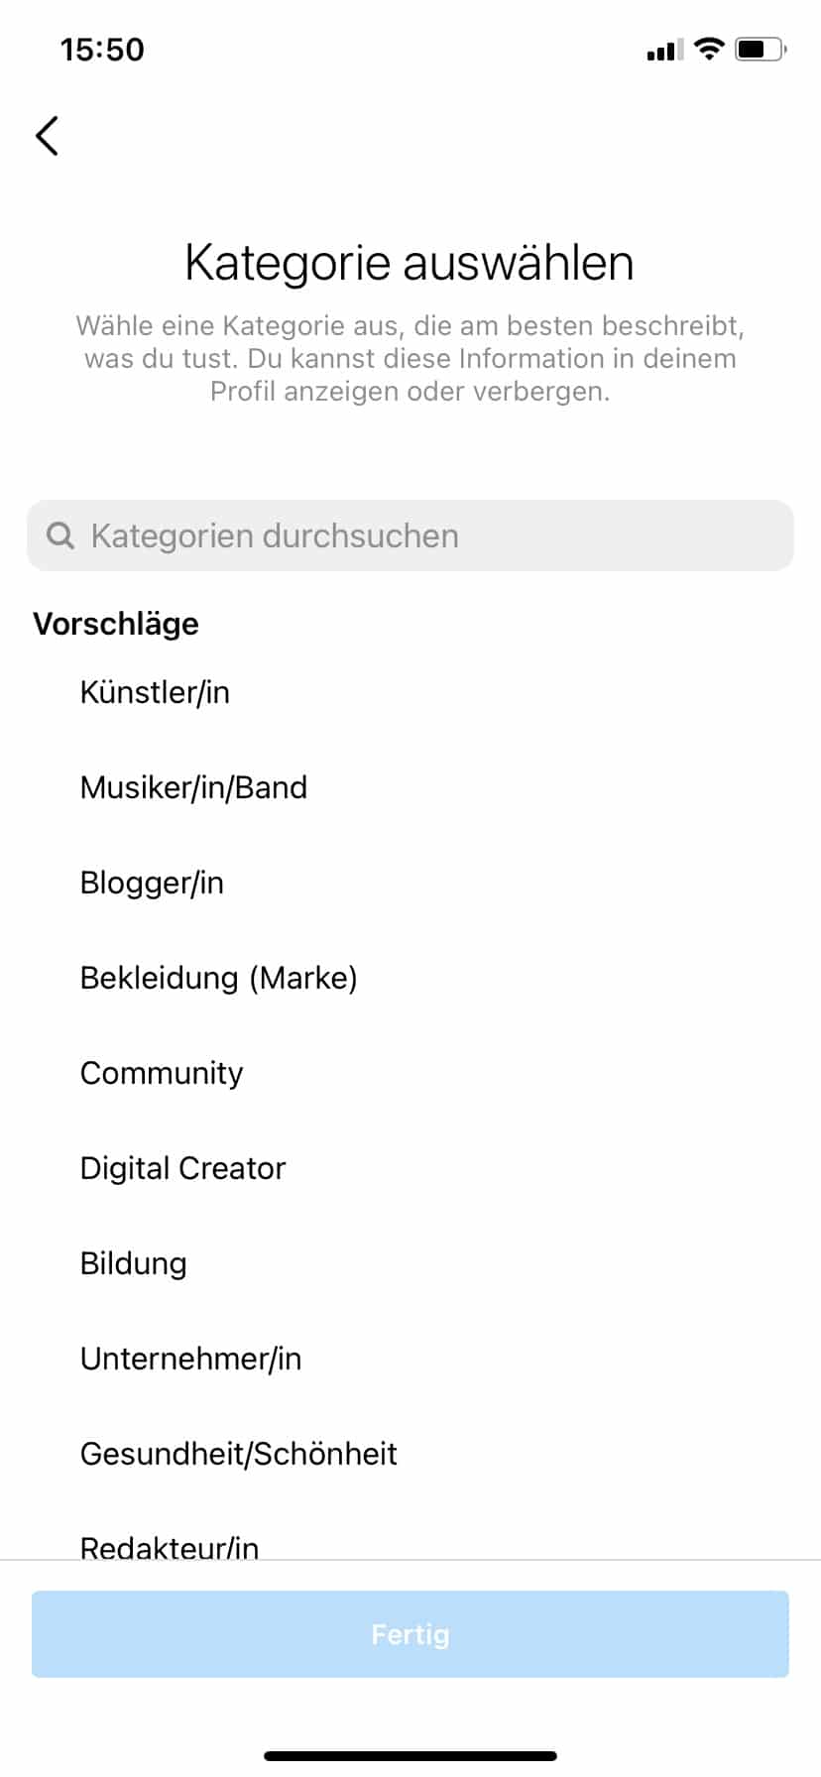Select the Künstler/in category
Screen dimensions: 821x1777
(x=410, y=692)
